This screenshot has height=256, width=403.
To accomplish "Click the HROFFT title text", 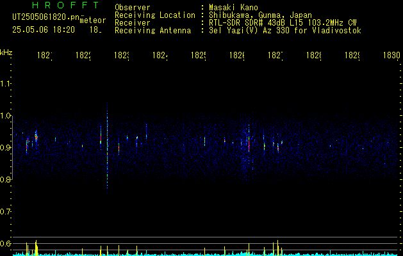I will [x=66, y=5].
